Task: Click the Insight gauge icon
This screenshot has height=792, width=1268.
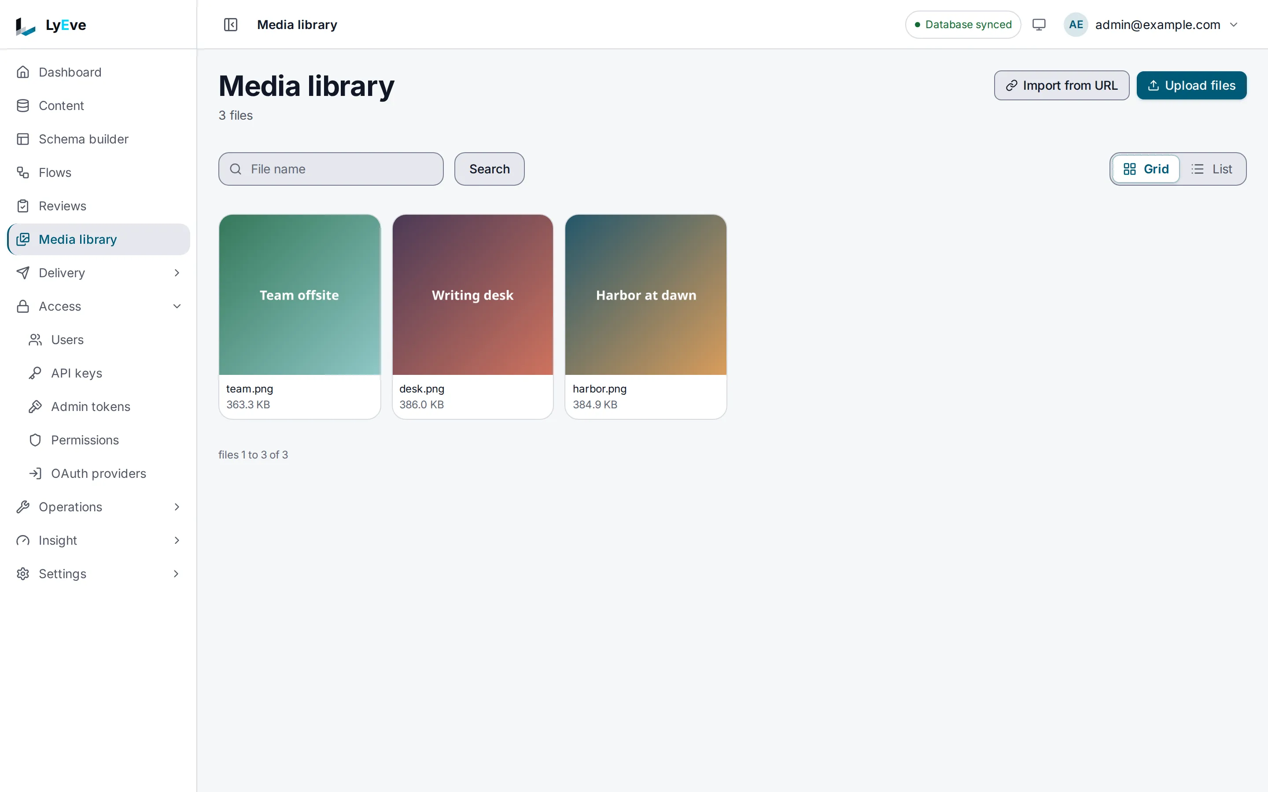Action: click(22, 541)
